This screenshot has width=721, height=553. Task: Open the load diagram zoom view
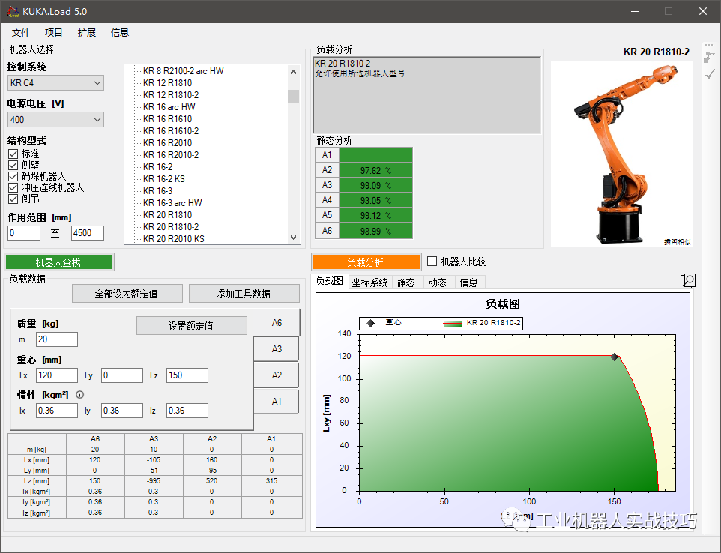[x=688, y=279]
